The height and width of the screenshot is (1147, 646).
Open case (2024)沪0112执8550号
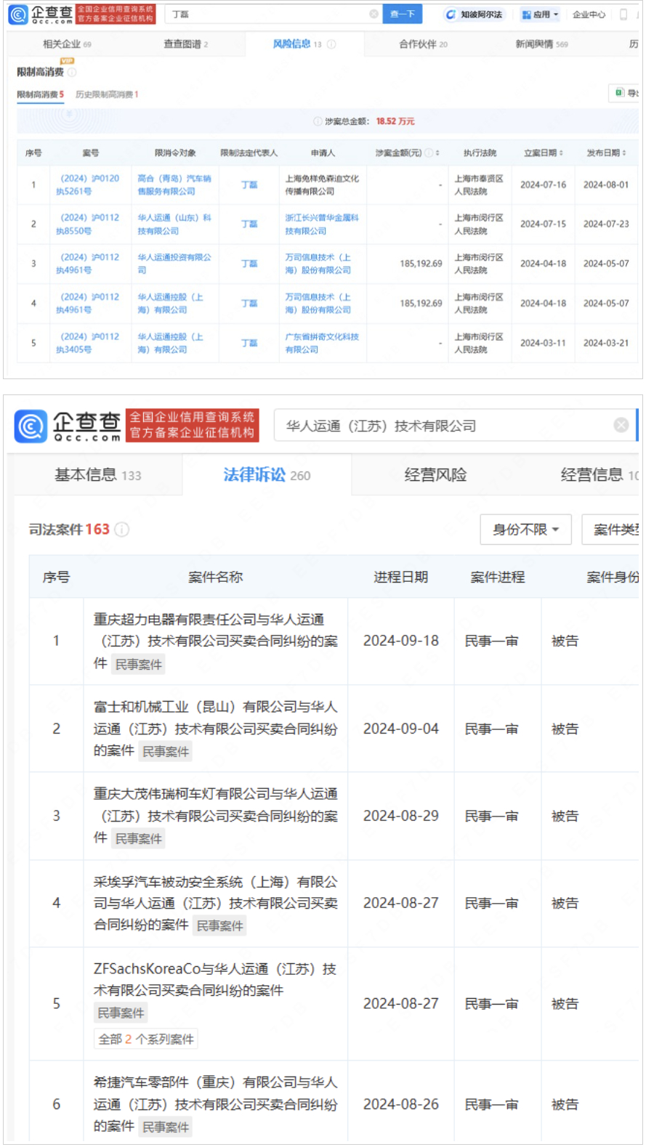coord(87,224)
